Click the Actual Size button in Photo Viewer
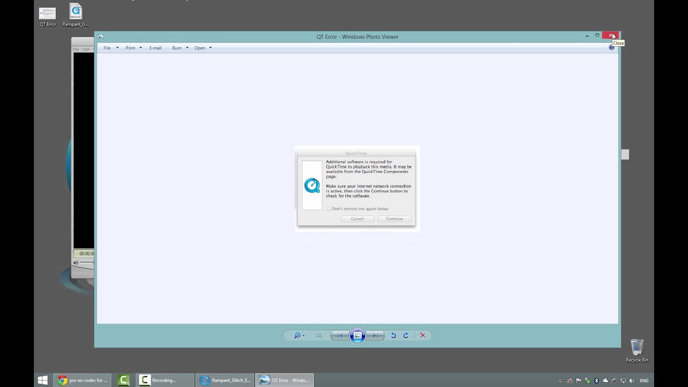 pos(319,335)
